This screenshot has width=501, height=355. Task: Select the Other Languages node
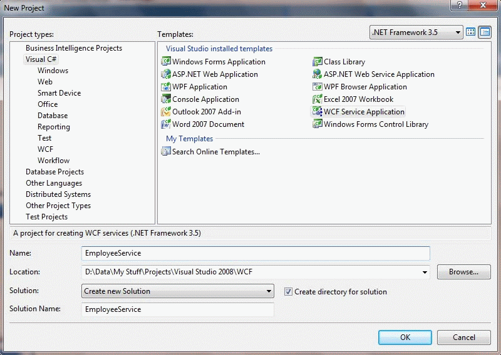pyautogui.click(x=54, y=182)
